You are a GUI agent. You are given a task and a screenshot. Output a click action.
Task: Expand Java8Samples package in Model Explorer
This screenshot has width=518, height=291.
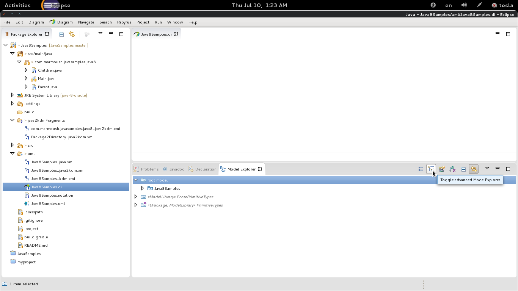click(143, 188)
